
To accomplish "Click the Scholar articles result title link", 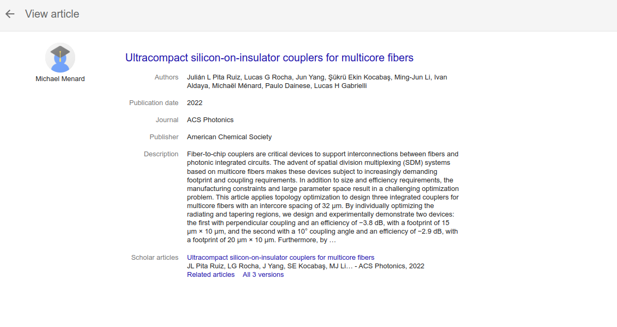I will pyautogui.click(x=280, y=257).
